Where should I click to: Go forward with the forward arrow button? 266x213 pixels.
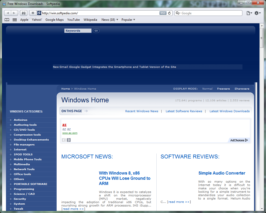14,13
